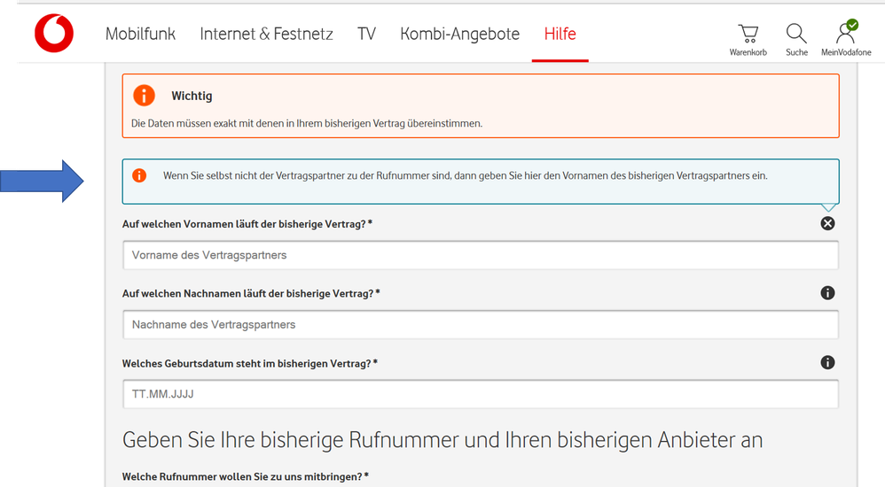Select the Hilfe menu item
The width and height of the screenshot is (885, 487).
(x=560, y=34)
